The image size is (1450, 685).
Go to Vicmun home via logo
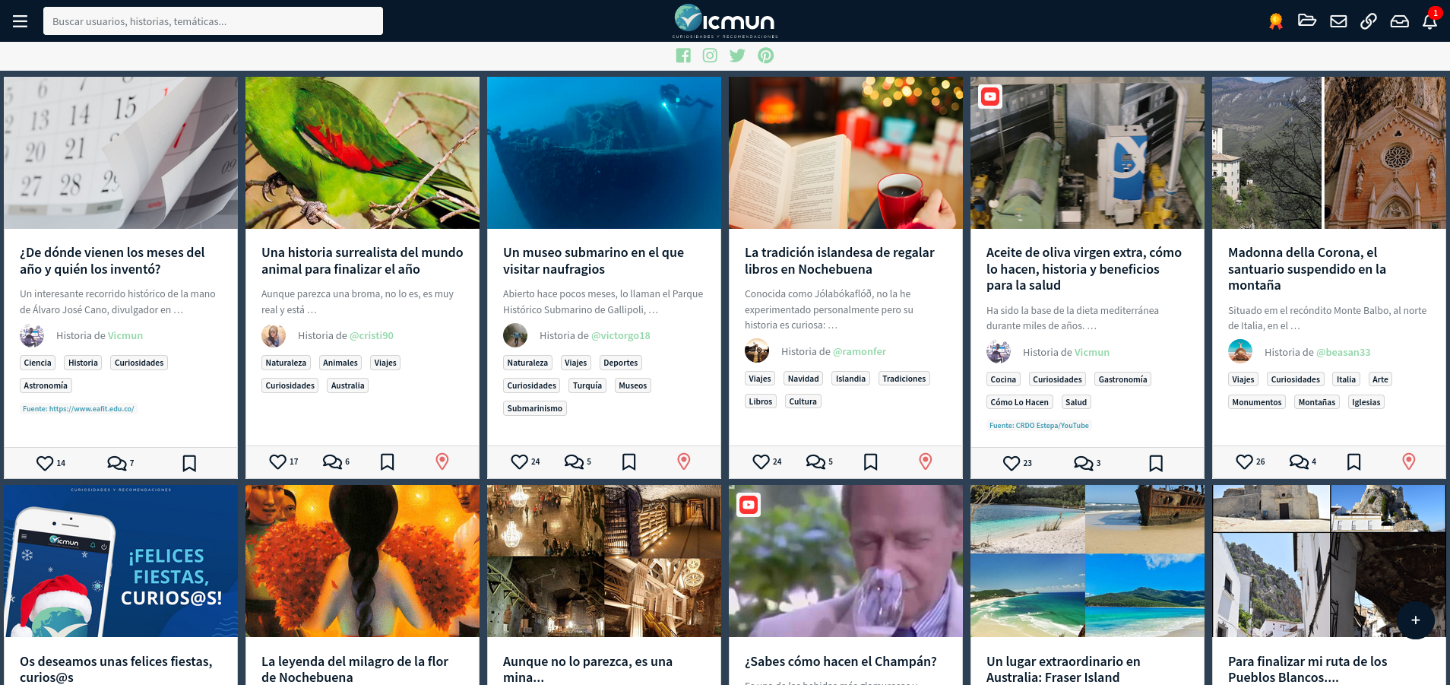click(725, 21)
